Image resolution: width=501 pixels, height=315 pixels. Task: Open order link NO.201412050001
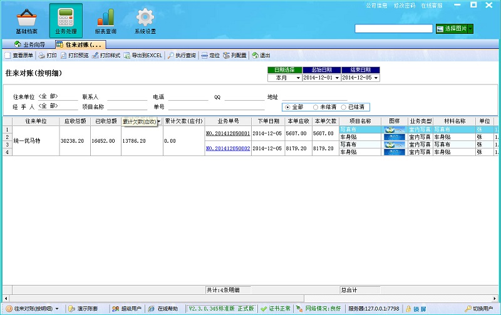coord(228,133)
